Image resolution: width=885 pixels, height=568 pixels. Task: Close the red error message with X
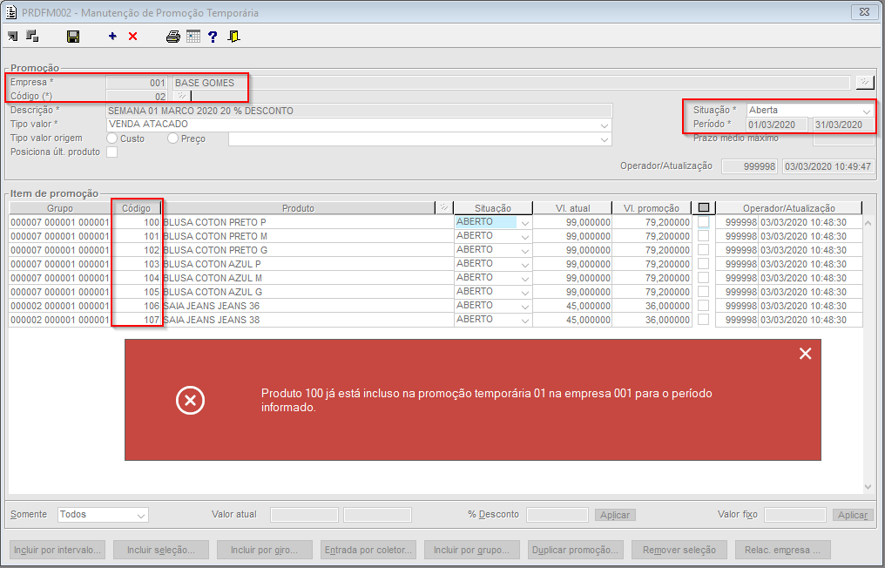[805, 354]
